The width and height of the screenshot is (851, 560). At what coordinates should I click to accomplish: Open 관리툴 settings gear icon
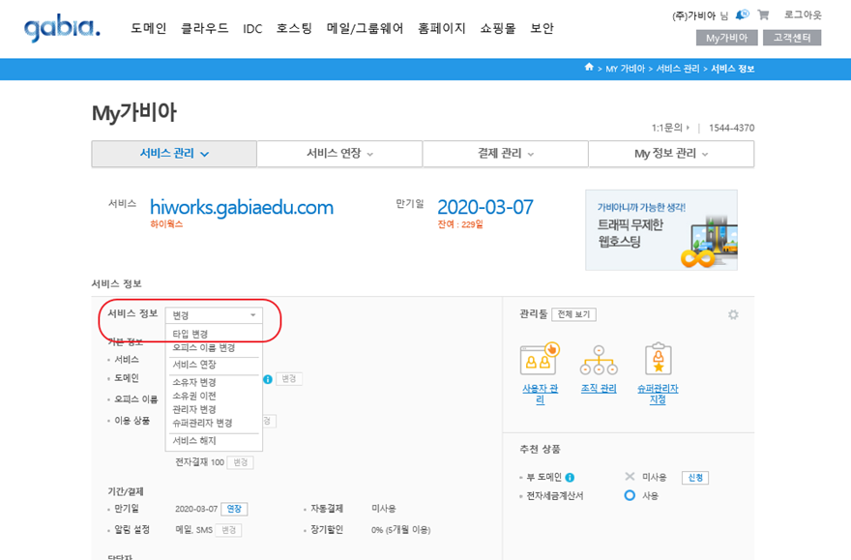733,314
